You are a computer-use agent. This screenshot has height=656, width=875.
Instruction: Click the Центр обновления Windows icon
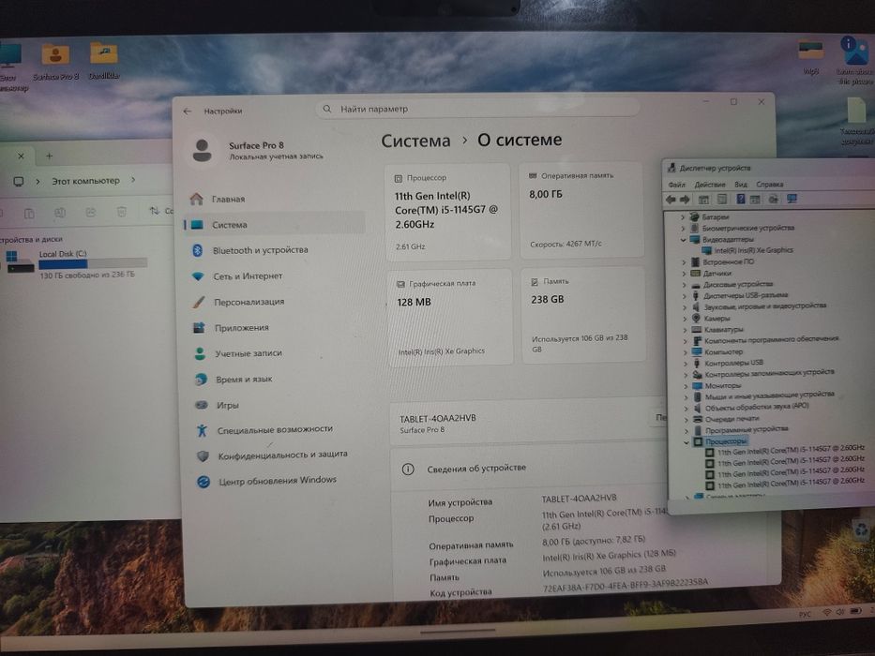(204, 482)
